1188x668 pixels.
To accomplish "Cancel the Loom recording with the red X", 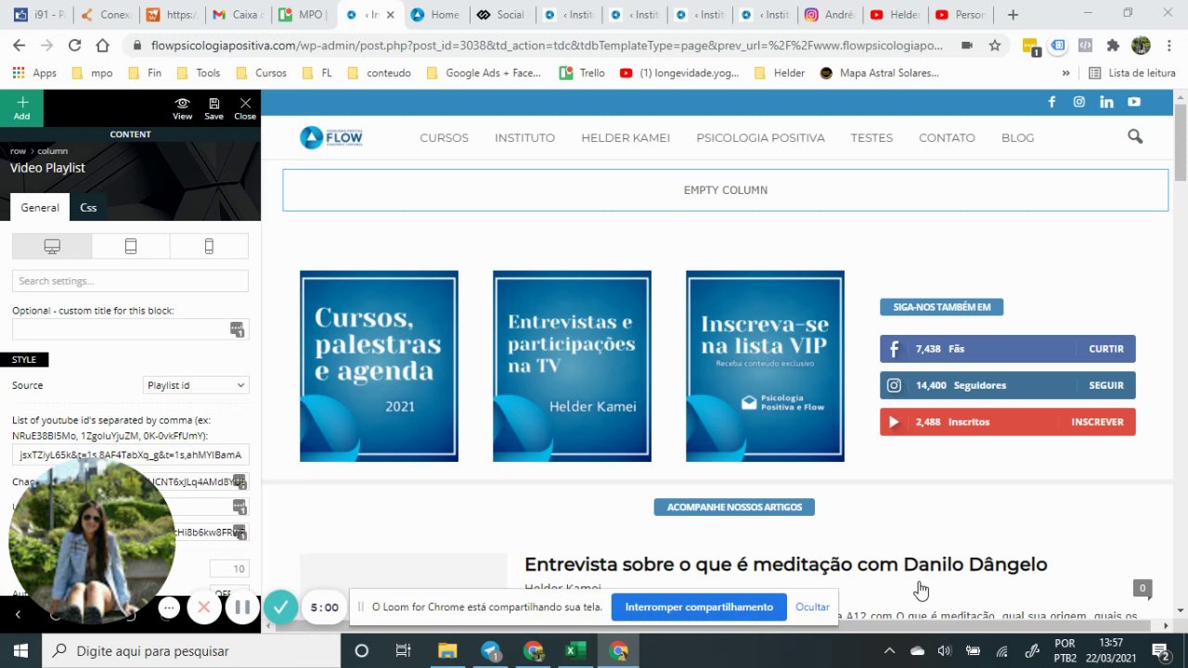I will click(x=204, y=608).
